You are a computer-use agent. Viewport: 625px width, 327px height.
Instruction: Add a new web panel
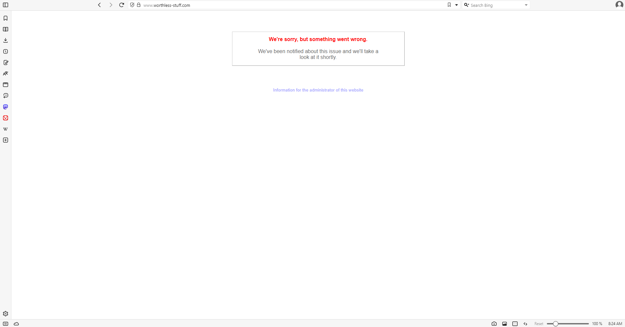[6, 140]
